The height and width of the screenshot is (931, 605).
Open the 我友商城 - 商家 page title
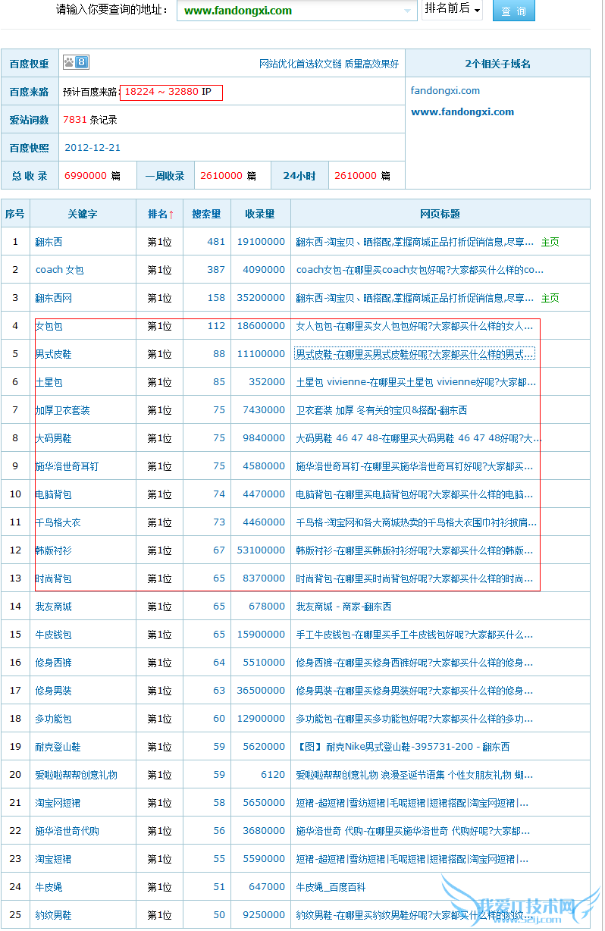(x=343, y=607)
